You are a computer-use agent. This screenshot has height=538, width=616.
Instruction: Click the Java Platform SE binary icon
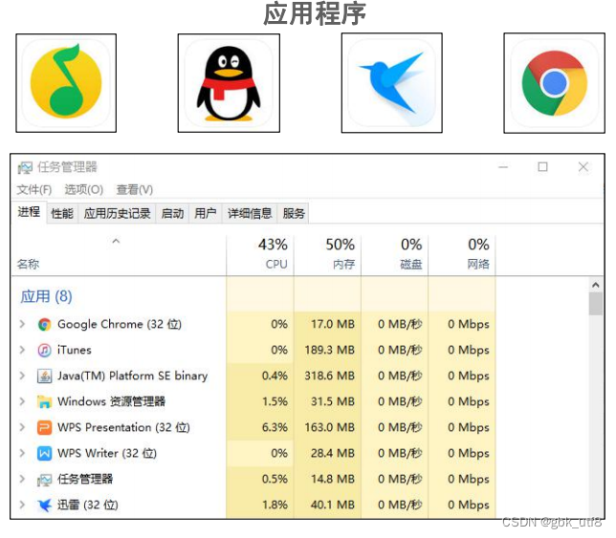click(44, 376)
